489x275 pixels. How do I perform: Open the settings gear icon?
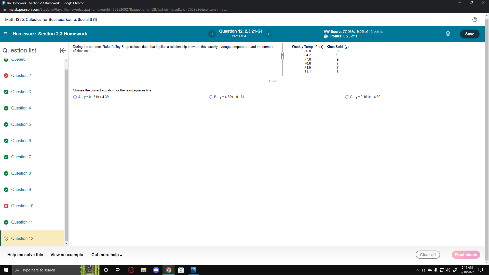tap(448, 34)
